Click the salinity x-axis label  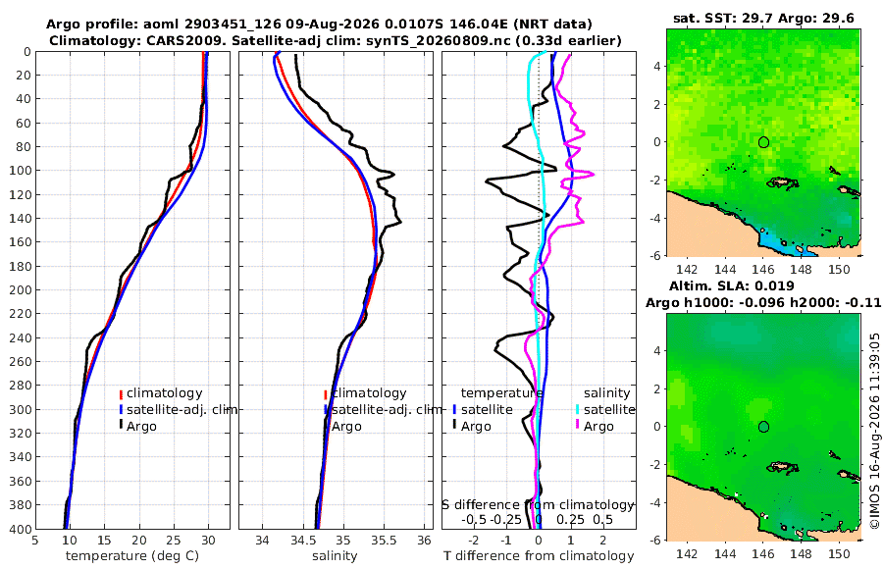[x=336, y=556]
